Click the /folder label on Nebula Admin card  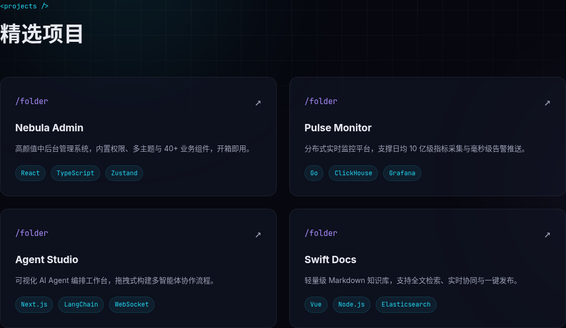32,101
